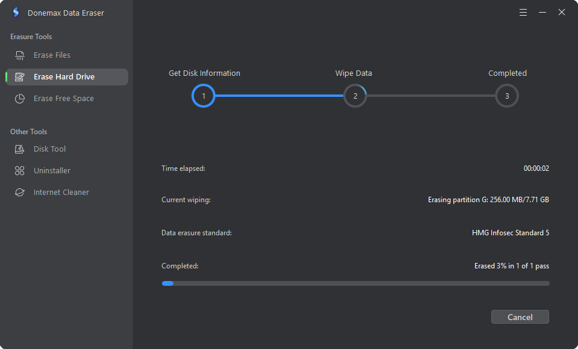Click the Internet Cleaner planet icon
Screen dimensions: 578x349
[x=19, y=193]
